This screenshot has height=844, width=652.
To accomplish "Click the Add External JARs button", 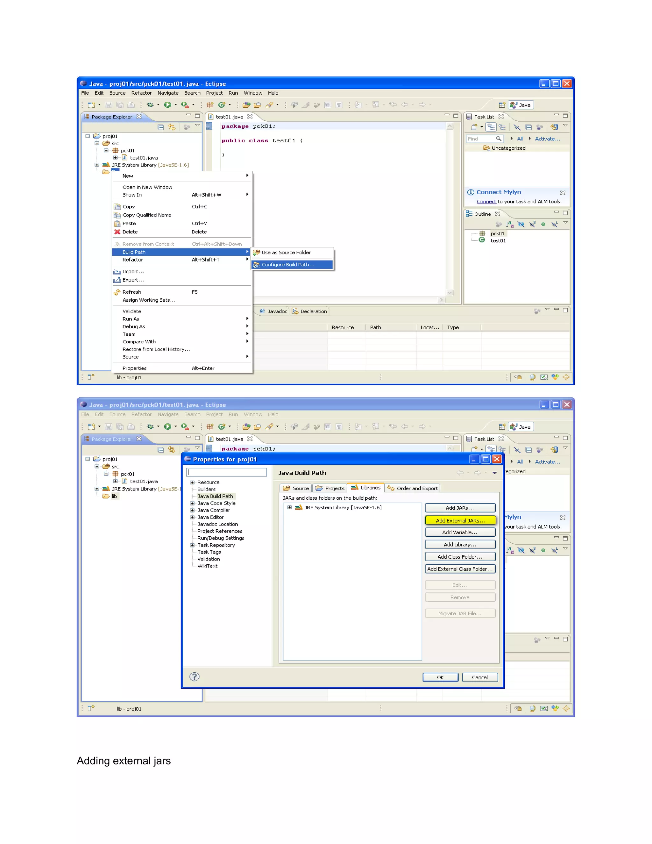I will pyautogui.click(x=460, y=520).
